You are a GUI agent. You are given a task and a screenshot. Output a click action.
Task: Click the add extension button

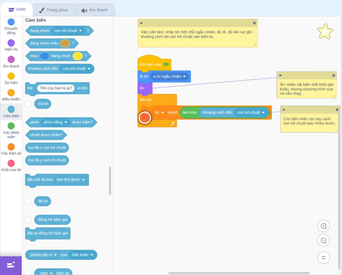[x=11, y=265]
